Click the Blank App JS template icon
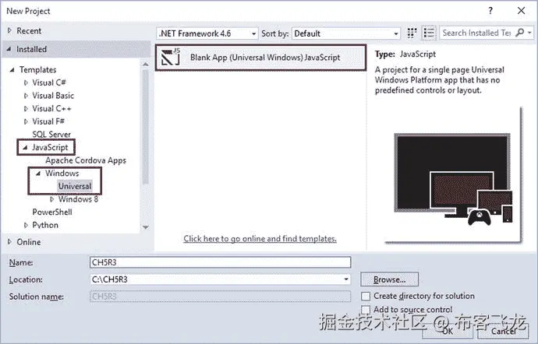Screen dimensions: 538x344 coord(171,57)
